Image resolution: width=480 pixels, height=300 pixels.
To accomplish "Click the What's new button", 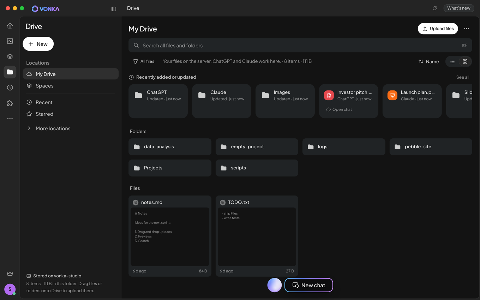I will click(x=459, y=8).
